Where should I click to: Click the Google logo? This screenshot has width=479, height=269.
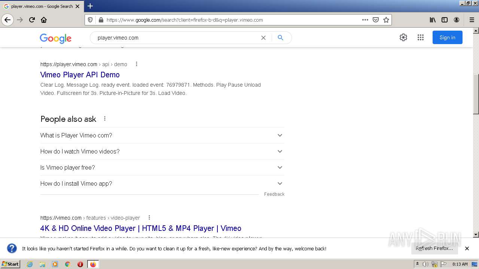pyautogui.click(x=55, y=38)
